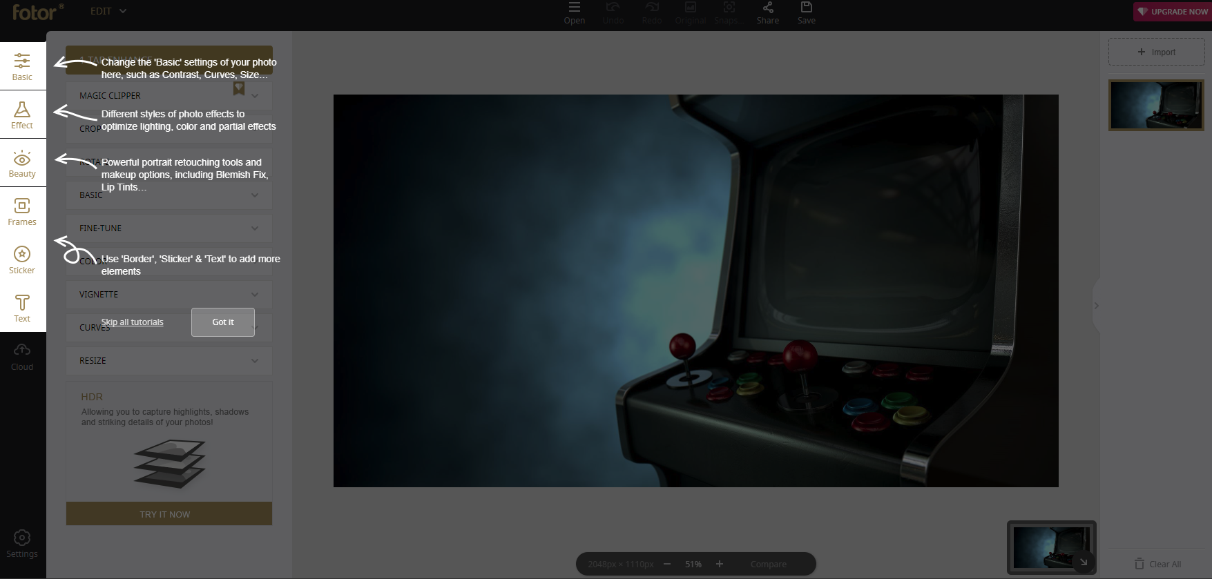Click Clear All

(x=1158, y=564)
